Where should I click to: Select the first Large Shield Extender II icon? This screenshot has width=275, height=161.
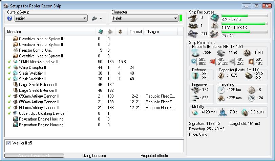coord(16,85)
